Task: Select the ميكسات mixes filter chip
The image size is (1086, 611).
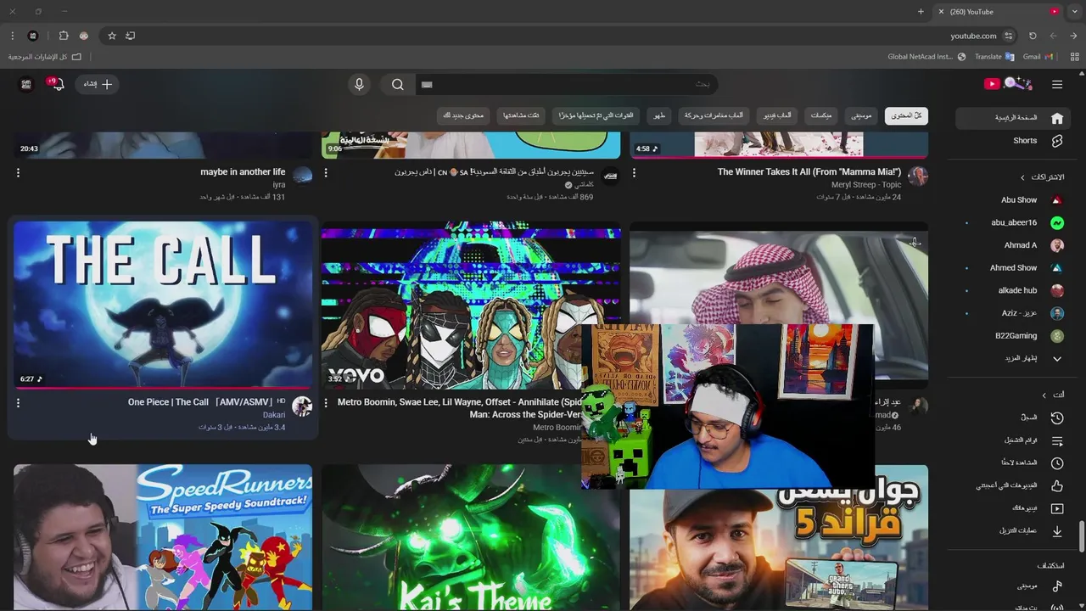Action: pos(821,115)
